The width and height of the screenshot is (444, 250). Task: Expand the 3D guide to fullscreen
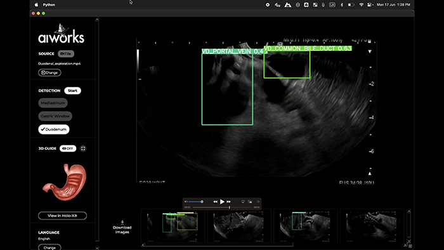[83, 148]
